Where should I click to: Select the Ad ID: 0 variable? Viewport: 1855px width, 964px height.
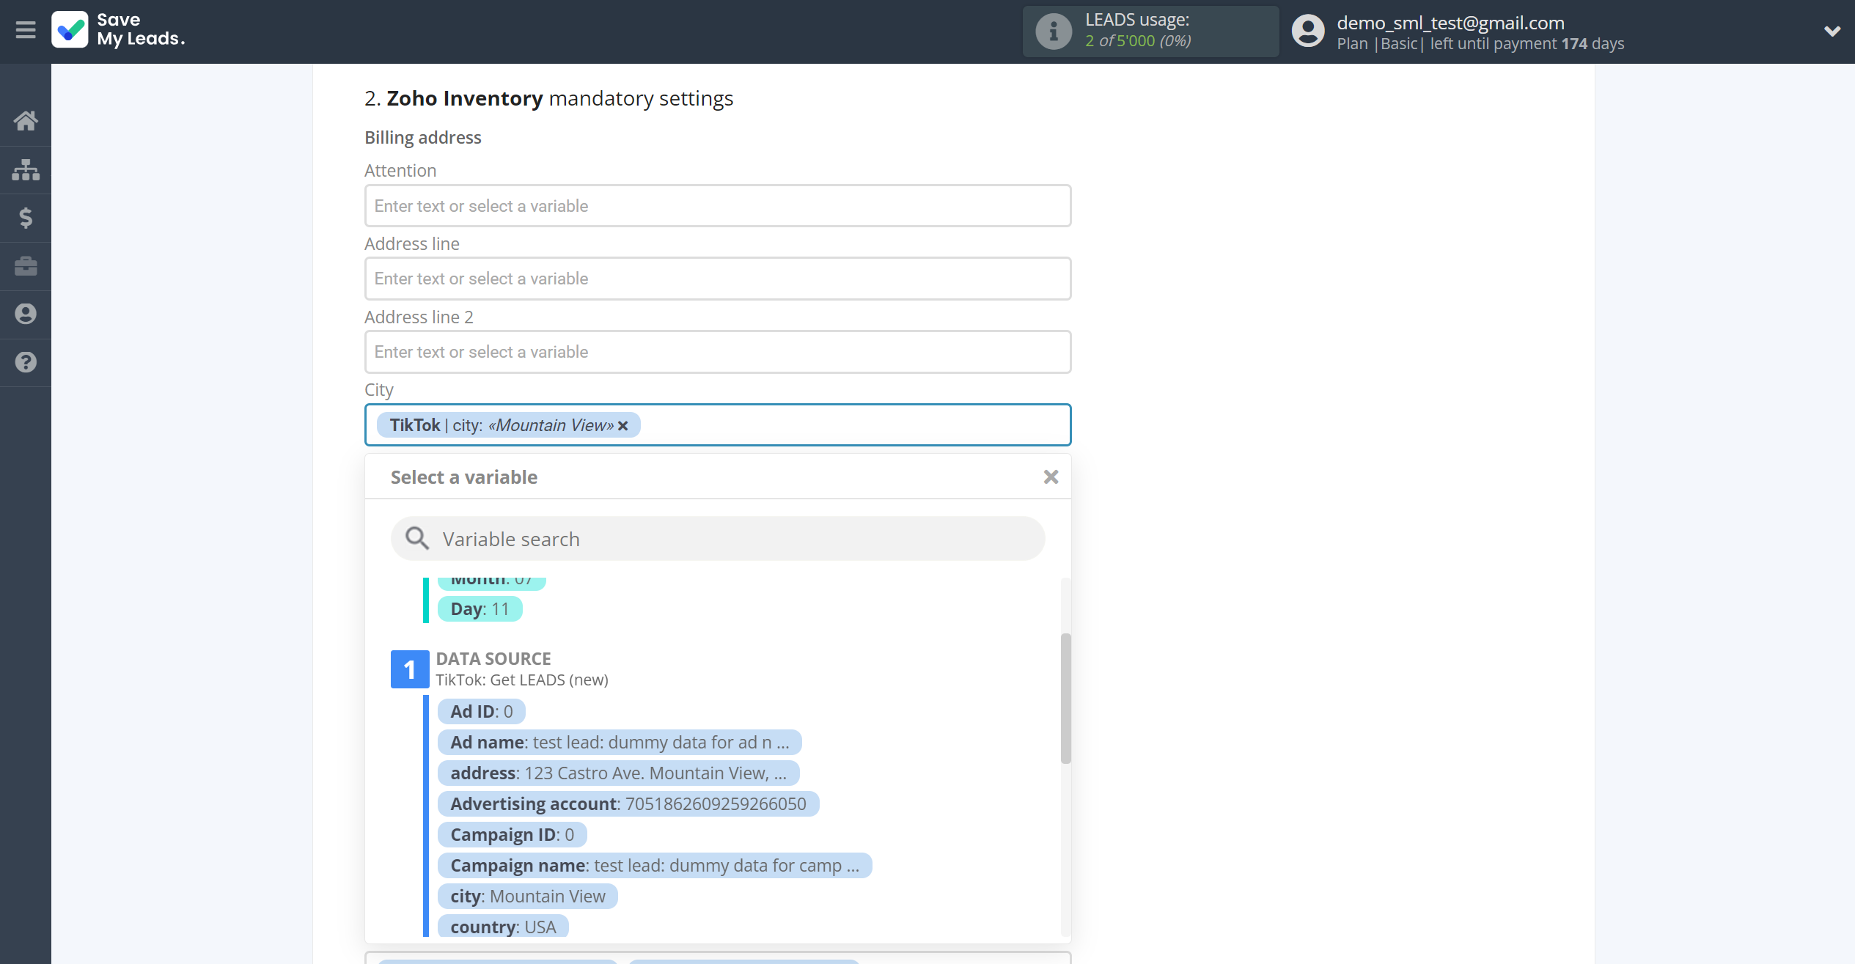click(481, 712)
